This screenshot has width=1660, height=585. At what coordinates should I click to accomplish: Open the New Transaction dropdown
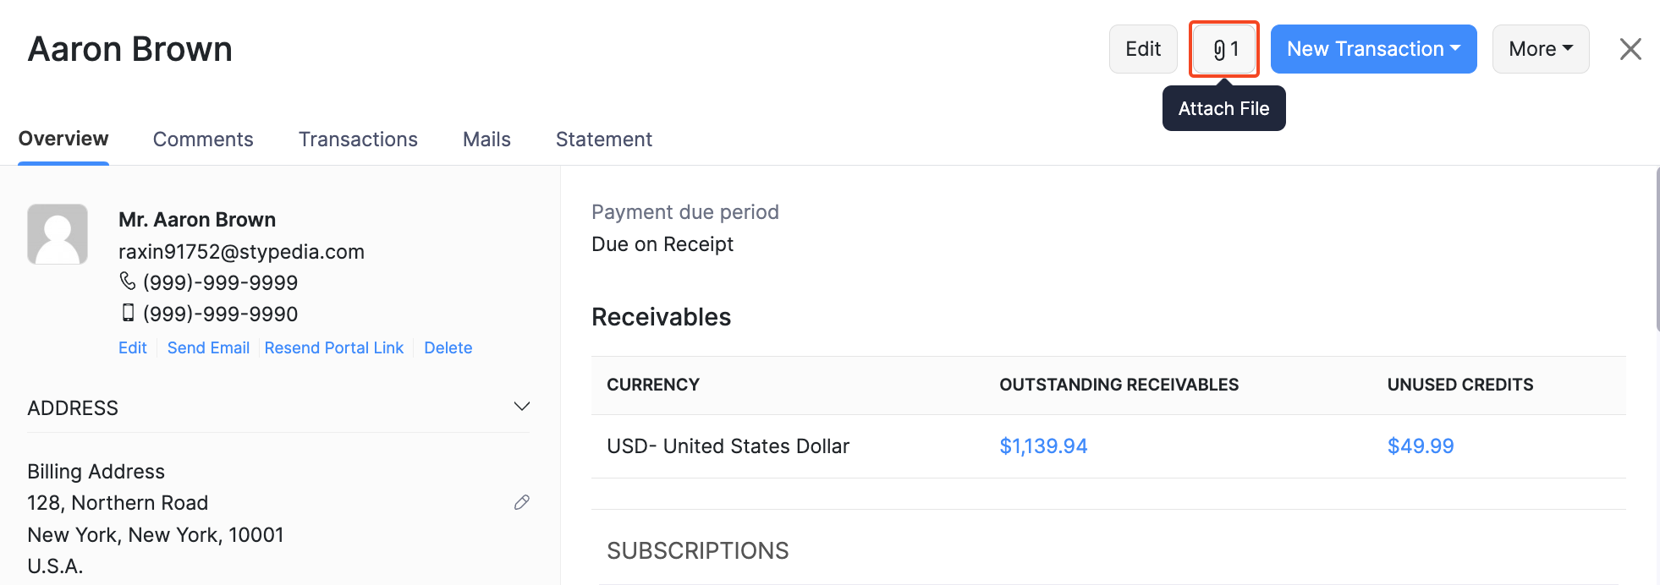(x=1373, y=49)
